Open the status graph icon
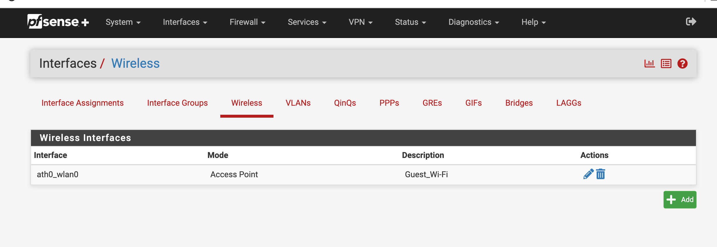The height and width of the screenshot is (247, 717). (650, 63)
